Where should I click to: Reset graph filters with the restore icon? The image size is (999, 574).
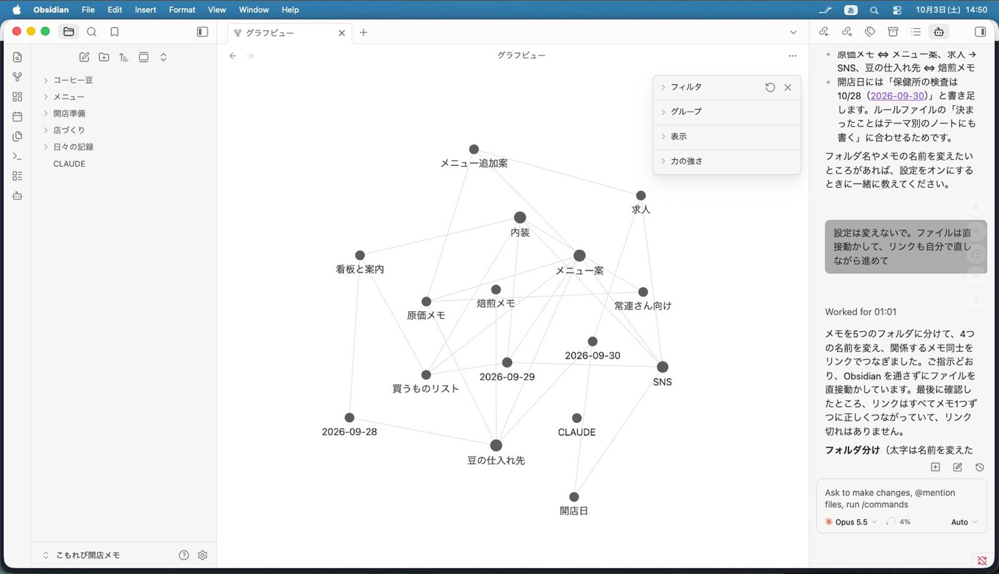(770, 87)
